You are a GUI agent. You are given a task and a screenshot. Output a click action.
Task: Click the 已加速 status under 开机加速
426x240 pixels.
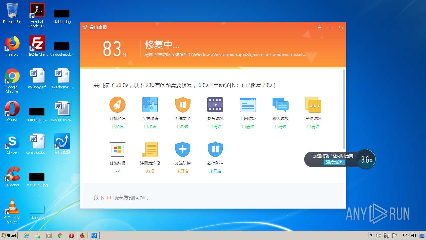[x=117, y=127]
